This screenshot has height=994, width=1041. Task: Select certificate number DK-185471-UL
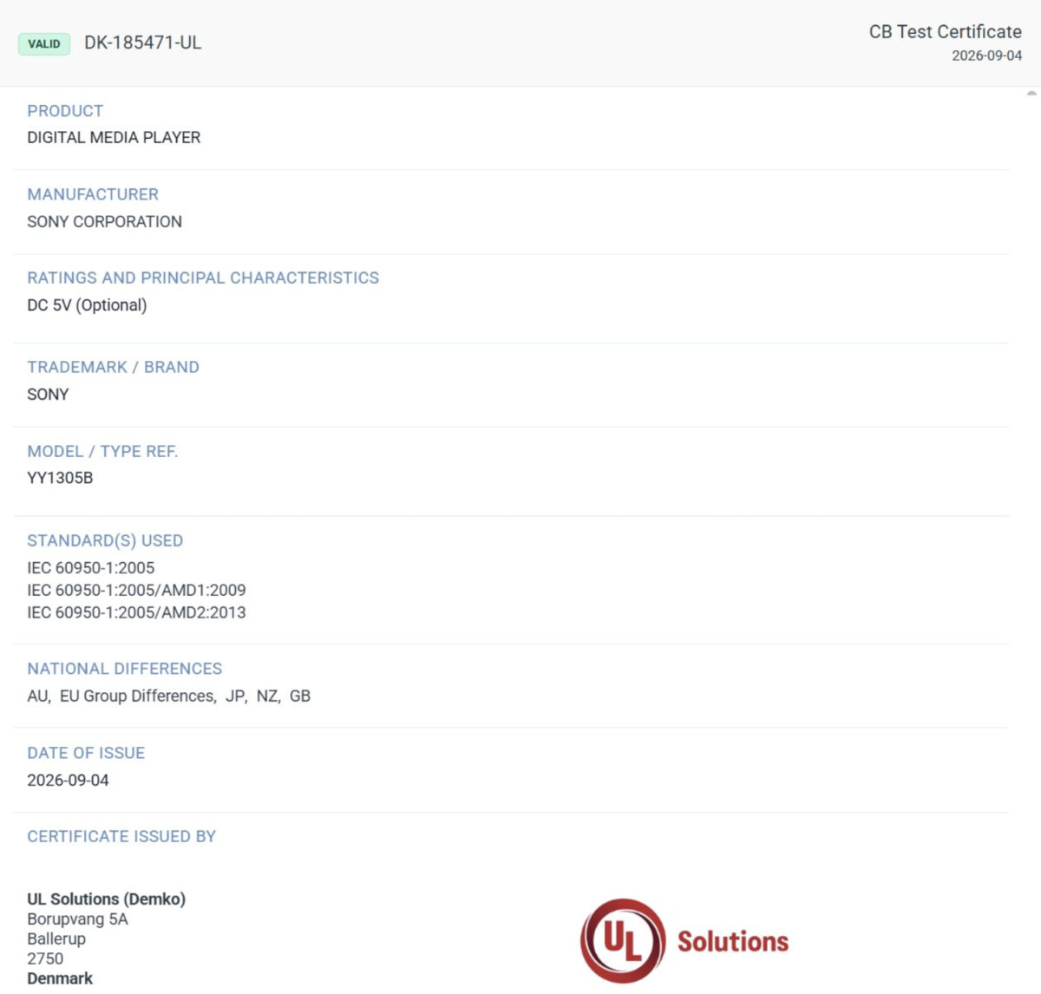[143, 43]
